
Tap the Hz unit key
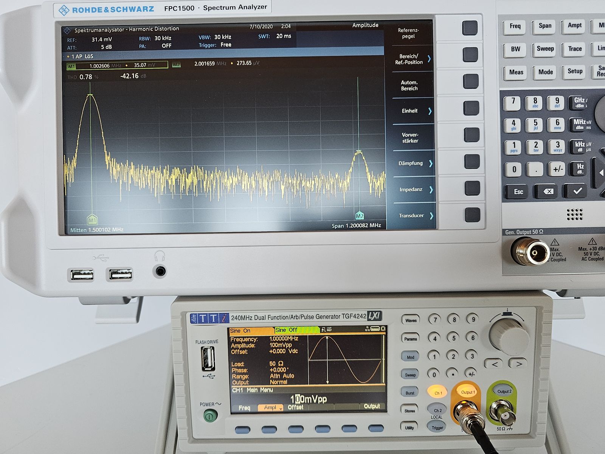(579, 169)
